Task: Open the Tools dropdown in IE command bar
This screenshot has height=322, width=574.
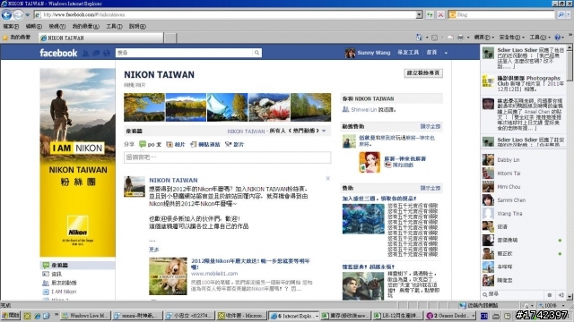Action: coord(539,38)
